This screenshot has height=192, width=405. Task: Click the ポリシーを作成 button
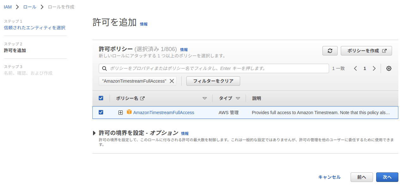point(366,51)
